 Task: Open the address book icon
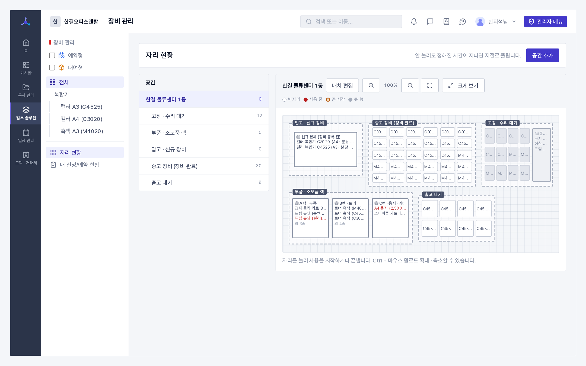[x=446, y=22]
